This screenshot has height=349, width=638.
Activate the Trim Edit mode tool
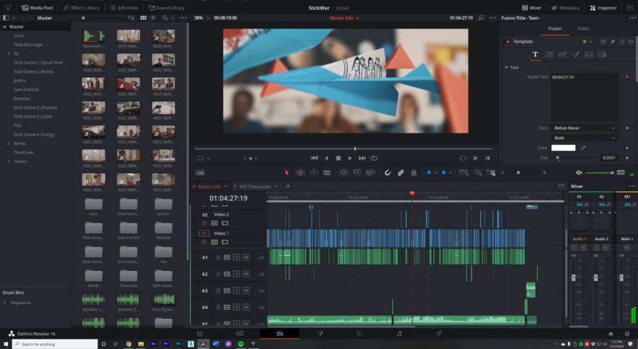(x=300, y=173)
